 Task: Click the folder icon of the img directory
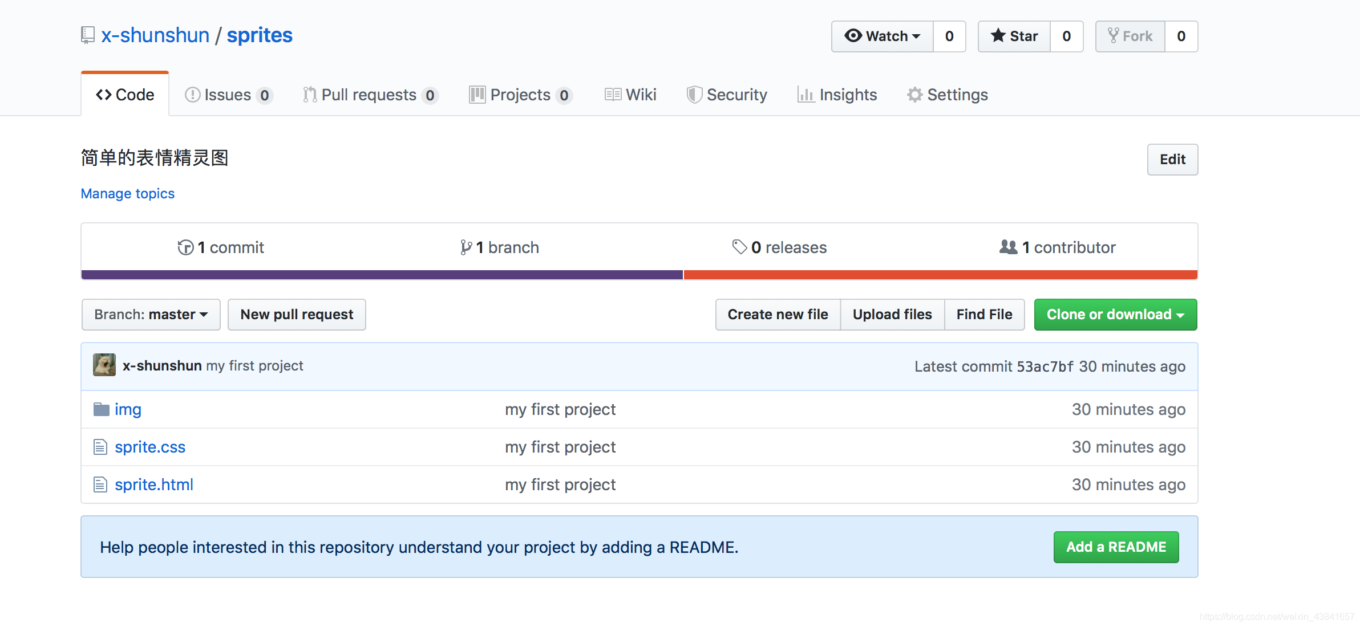click(101, 409)
